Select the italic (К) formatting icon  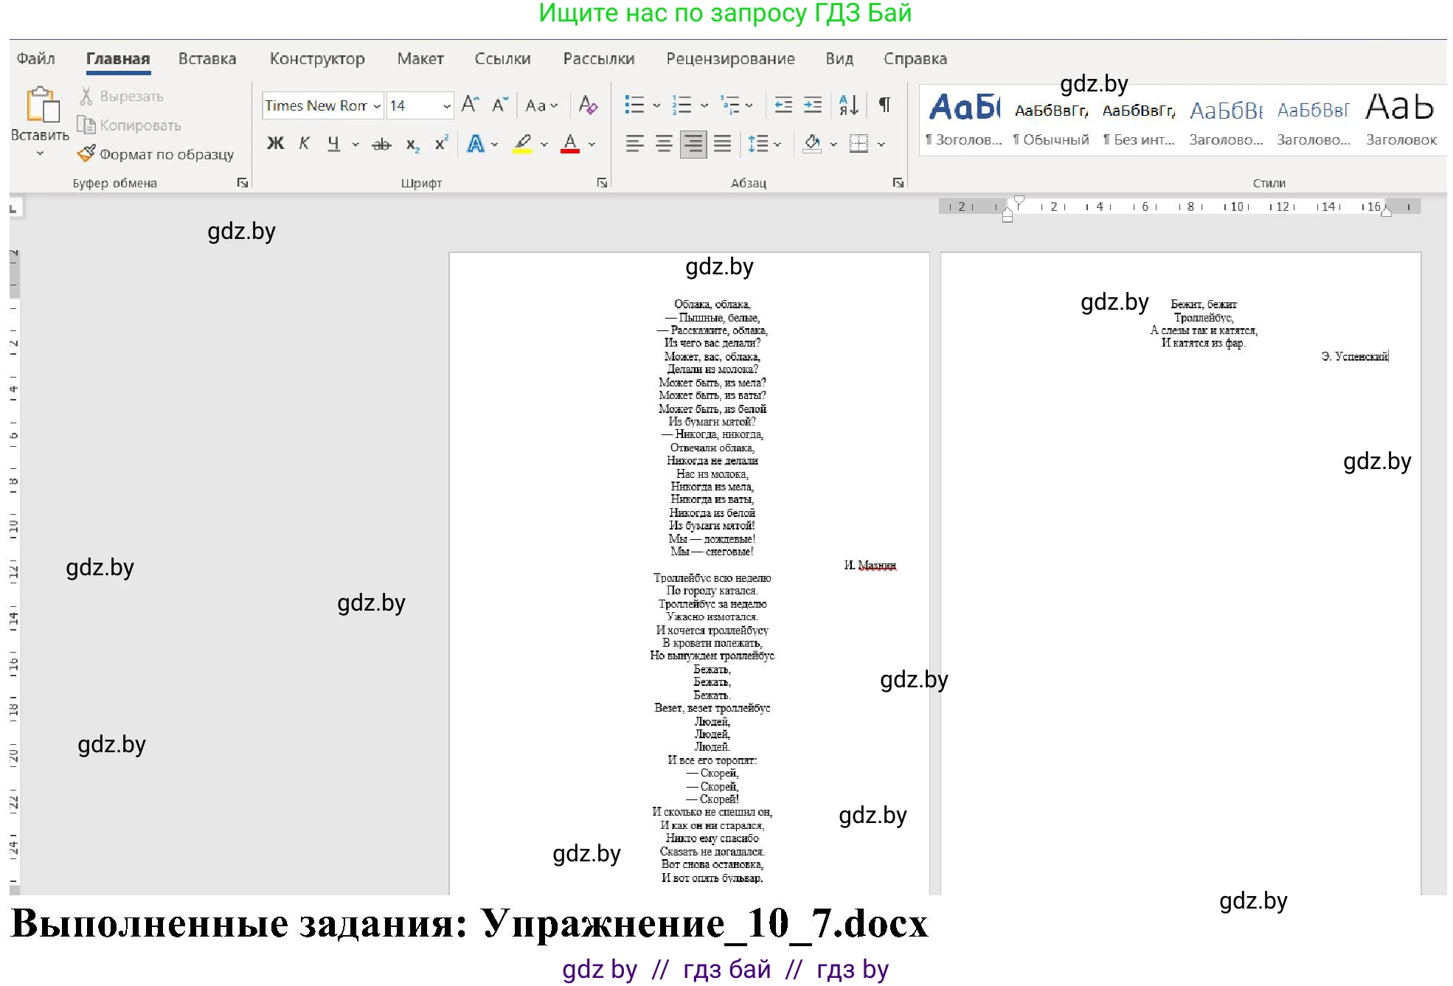303,145
